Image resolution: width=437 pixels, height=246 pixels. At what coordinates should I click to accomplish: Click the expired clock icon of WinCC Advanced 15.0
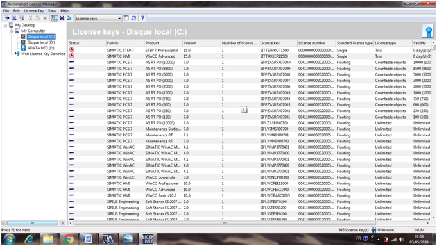point(72,56)
